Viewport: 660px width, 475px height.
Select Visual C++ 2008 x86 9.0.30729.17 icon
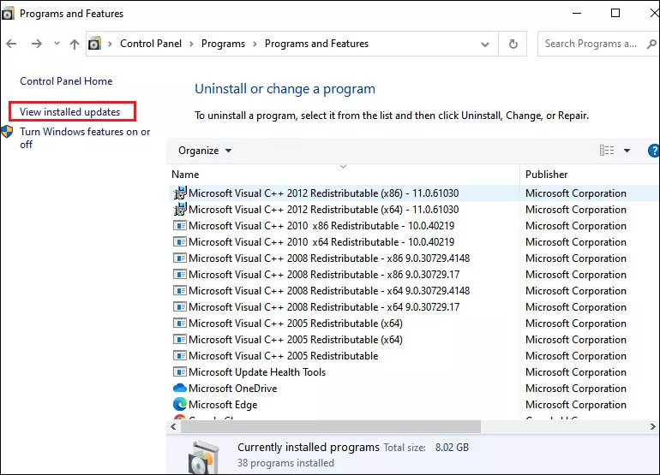[x=180, y=275]
